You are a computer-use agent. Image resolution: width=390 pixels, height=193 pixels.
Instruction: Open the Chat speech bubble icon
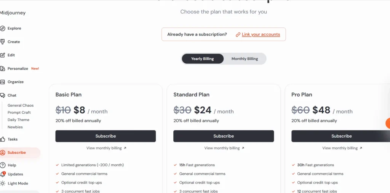[x=3, y=95]
